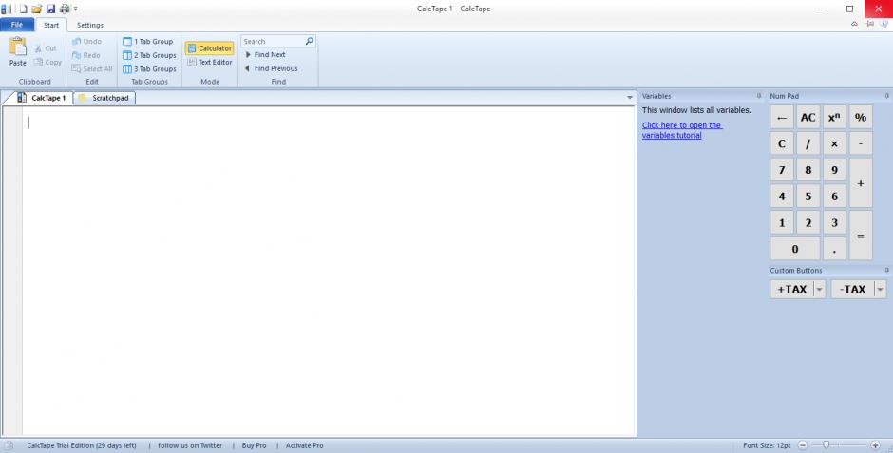Click the New document icon in quick access toolbar
The width and height of the screenshot is (893, 453).
click(x=24, y=9)
